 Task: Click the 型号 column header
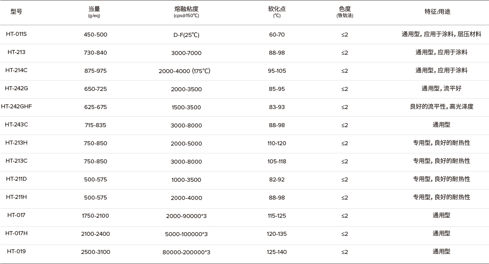click(x=16, y=12)
